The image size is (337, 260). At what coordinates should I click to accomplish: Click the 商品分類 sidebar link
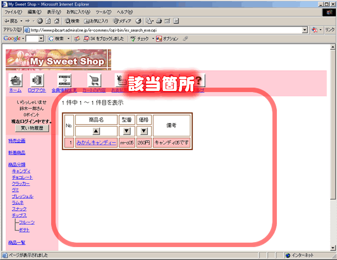[x=17, y=165]
